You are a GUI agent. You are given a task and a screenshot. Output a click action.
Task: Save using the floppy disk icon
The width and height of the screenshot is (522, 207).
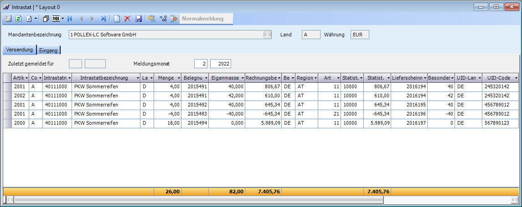tap(139, 19)
